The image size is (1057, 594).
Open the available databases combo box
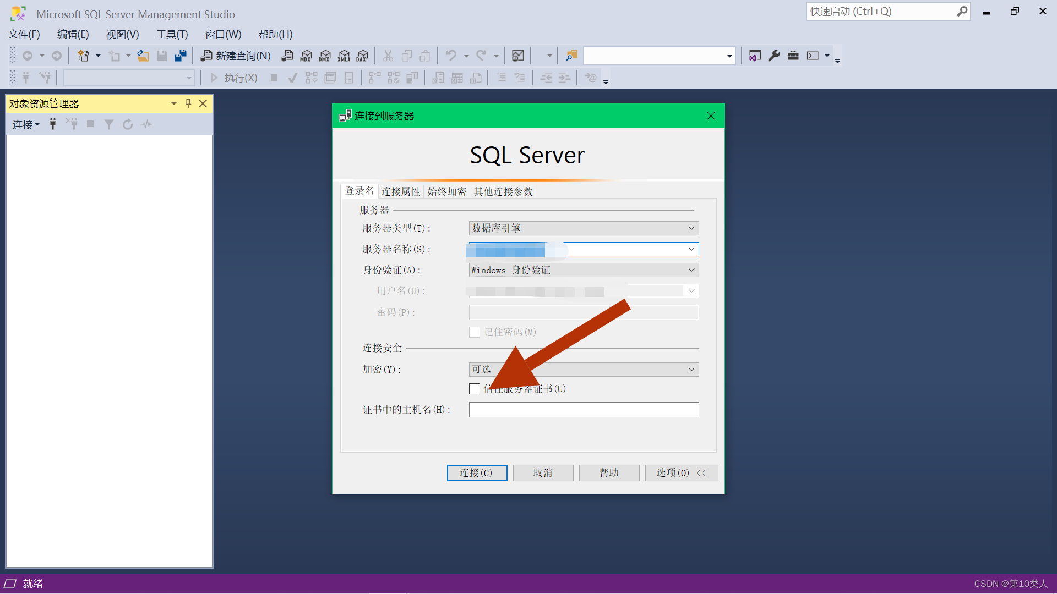click(129, 78)
